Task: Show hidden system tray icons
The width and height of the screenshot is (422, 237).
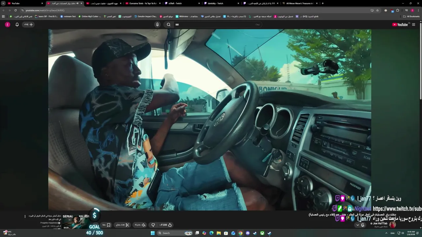Action: click(x=387, y=233)
